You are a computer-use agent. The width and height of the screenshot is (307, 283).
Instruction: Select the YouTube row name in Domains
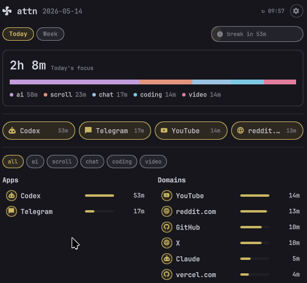(x=190, y=196)
